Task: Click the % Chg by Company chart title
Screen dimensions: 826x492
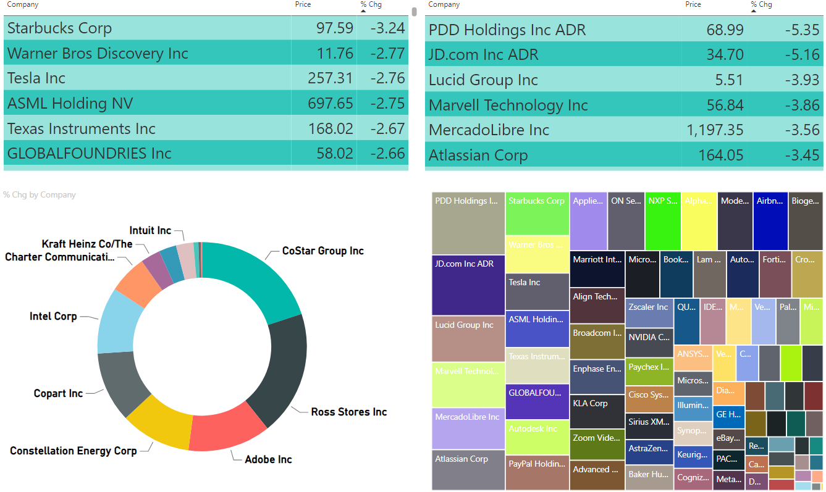Action: point(40,194)
